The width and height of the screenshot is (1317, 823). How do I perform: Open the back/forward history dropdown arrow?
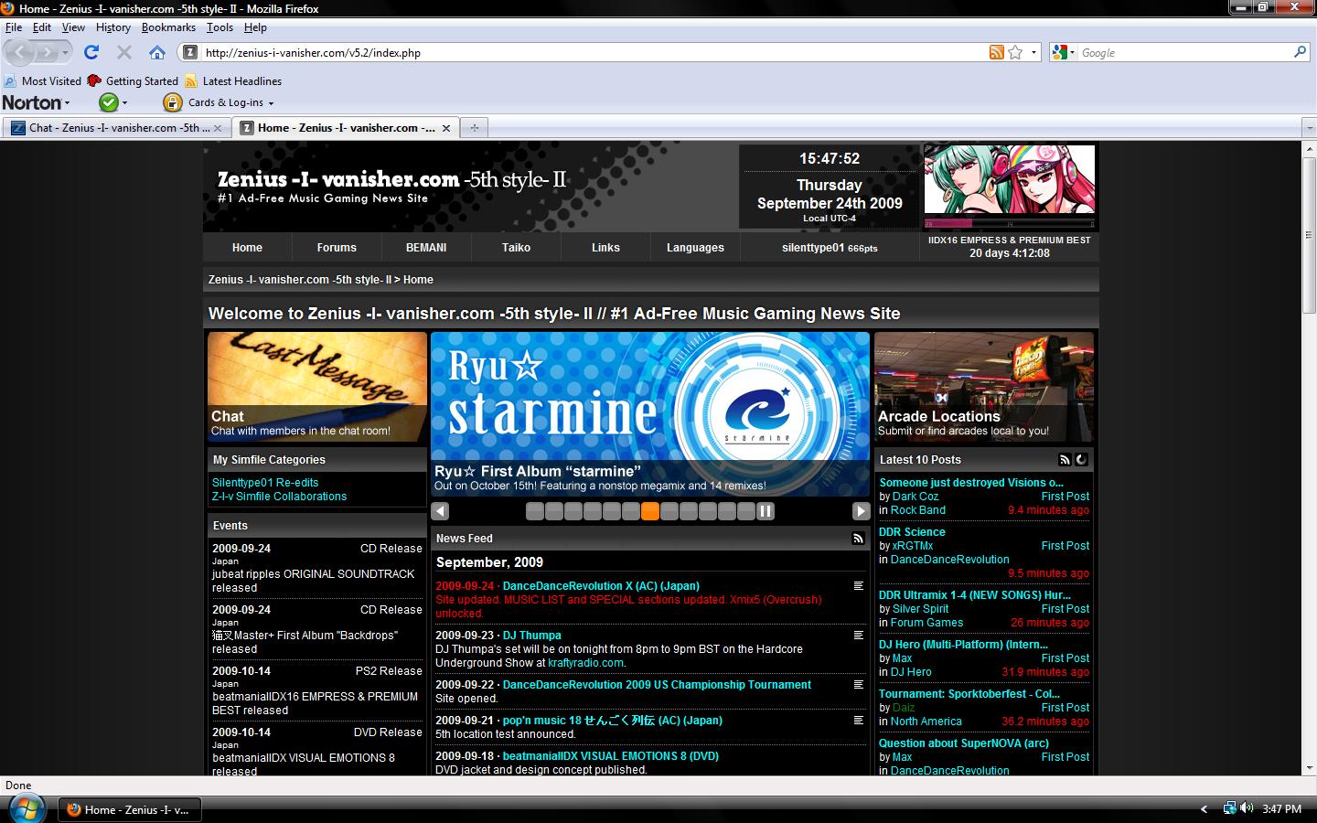[x=65, y=53]
